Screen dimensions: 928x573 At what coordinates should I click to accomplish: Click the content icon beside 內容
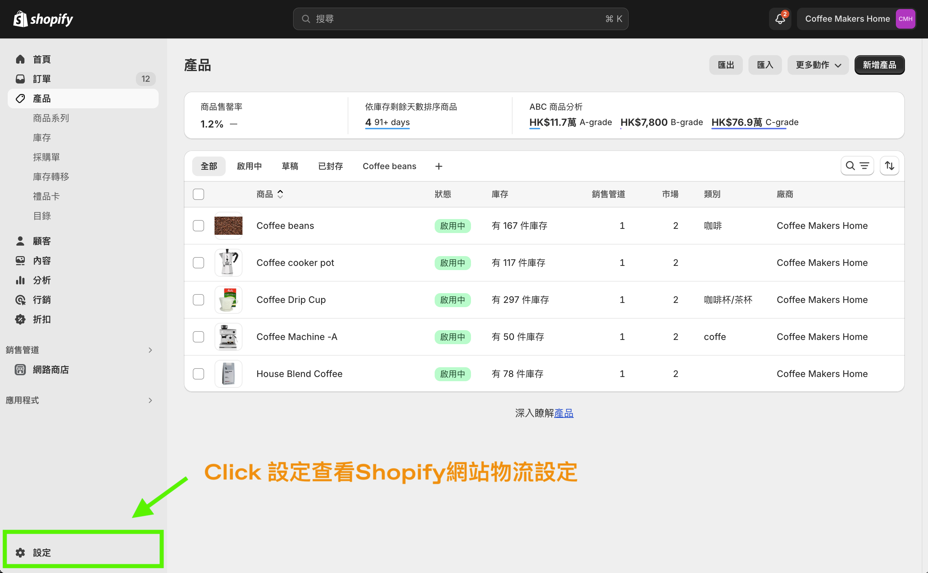pos(20,261)
